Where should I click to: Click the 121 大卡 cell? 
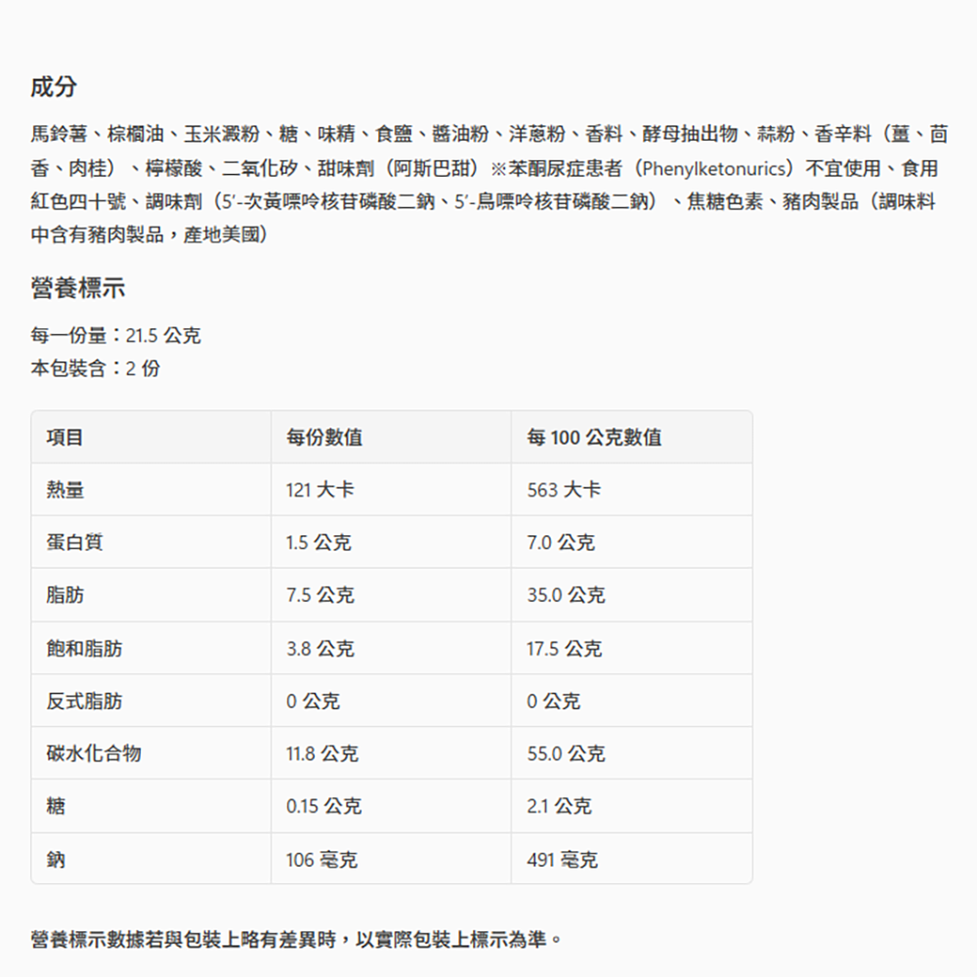(319, 490)
